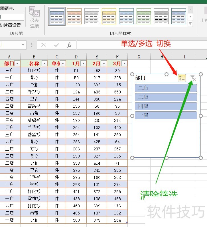Apply the last blue slicer style in the row
The width and height of the screenshot is (207, 227).
pyautogui.click(x=178, y=16)
